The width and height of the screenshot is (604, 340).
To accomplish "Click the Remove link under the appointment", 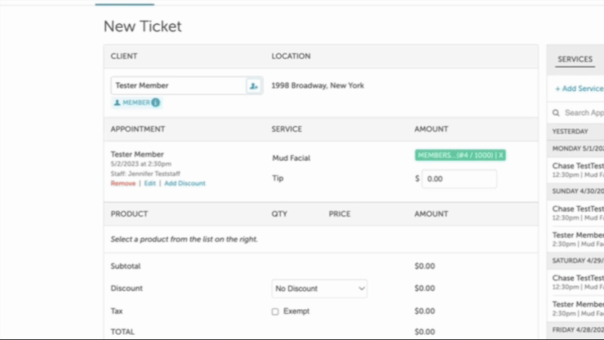I will tap(123, 184).
